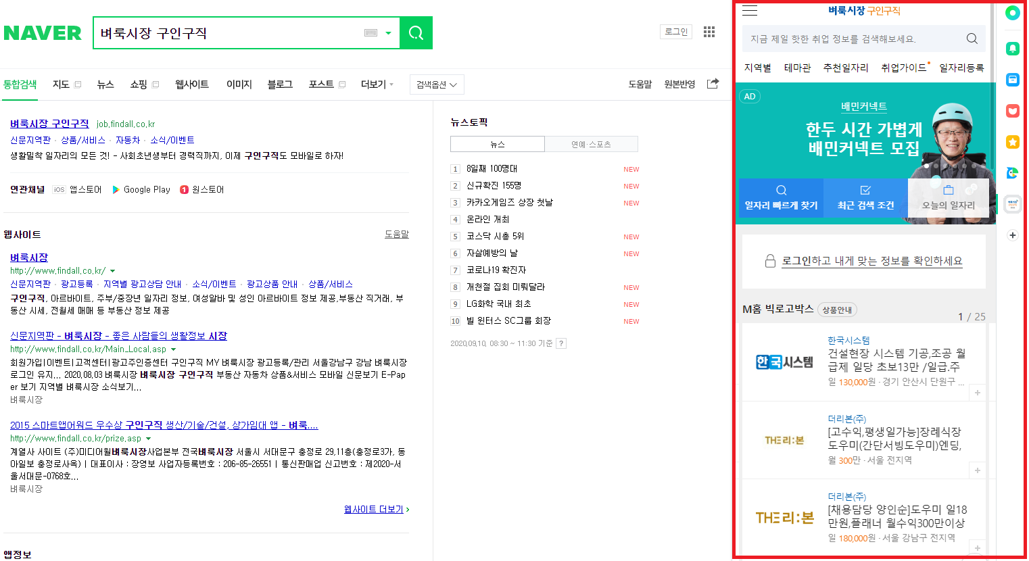The width and height of the screenshot is (1029, 561).
Task: Open the 벼룩시장 구인구직 job.findall.co.kr result
Action: [49, 124]
